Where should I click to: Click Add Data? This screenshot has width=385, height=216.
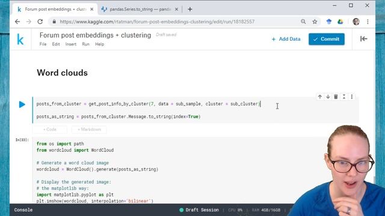tap(286, 39)
